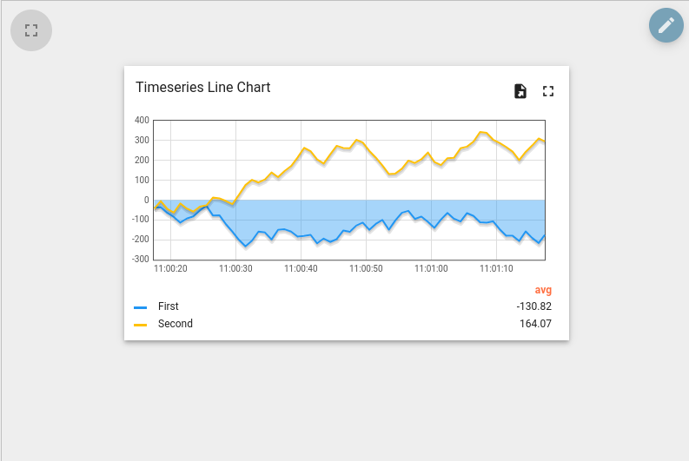The image size is (689, 461).
Task: Click the Second average value 164.07
Action: [x=535, y=324]
